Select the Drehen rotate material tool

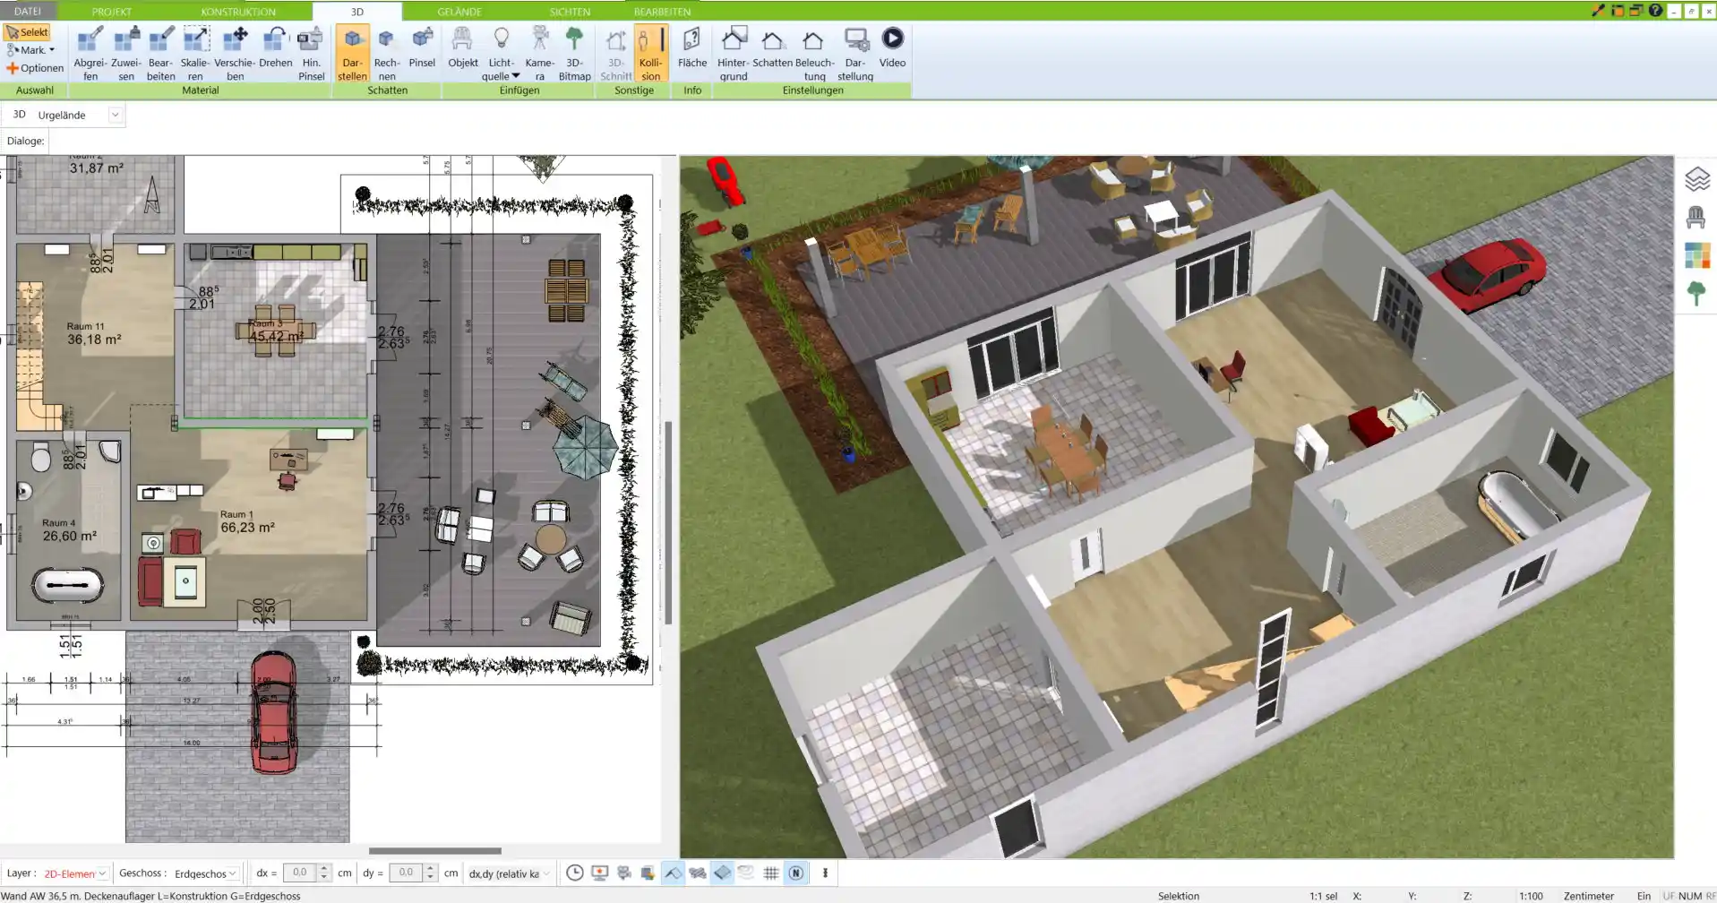coord(275,47)
